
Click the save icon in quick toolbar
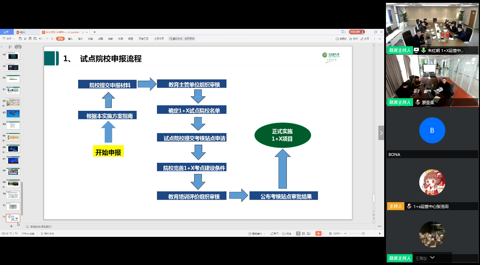[21, 39]
